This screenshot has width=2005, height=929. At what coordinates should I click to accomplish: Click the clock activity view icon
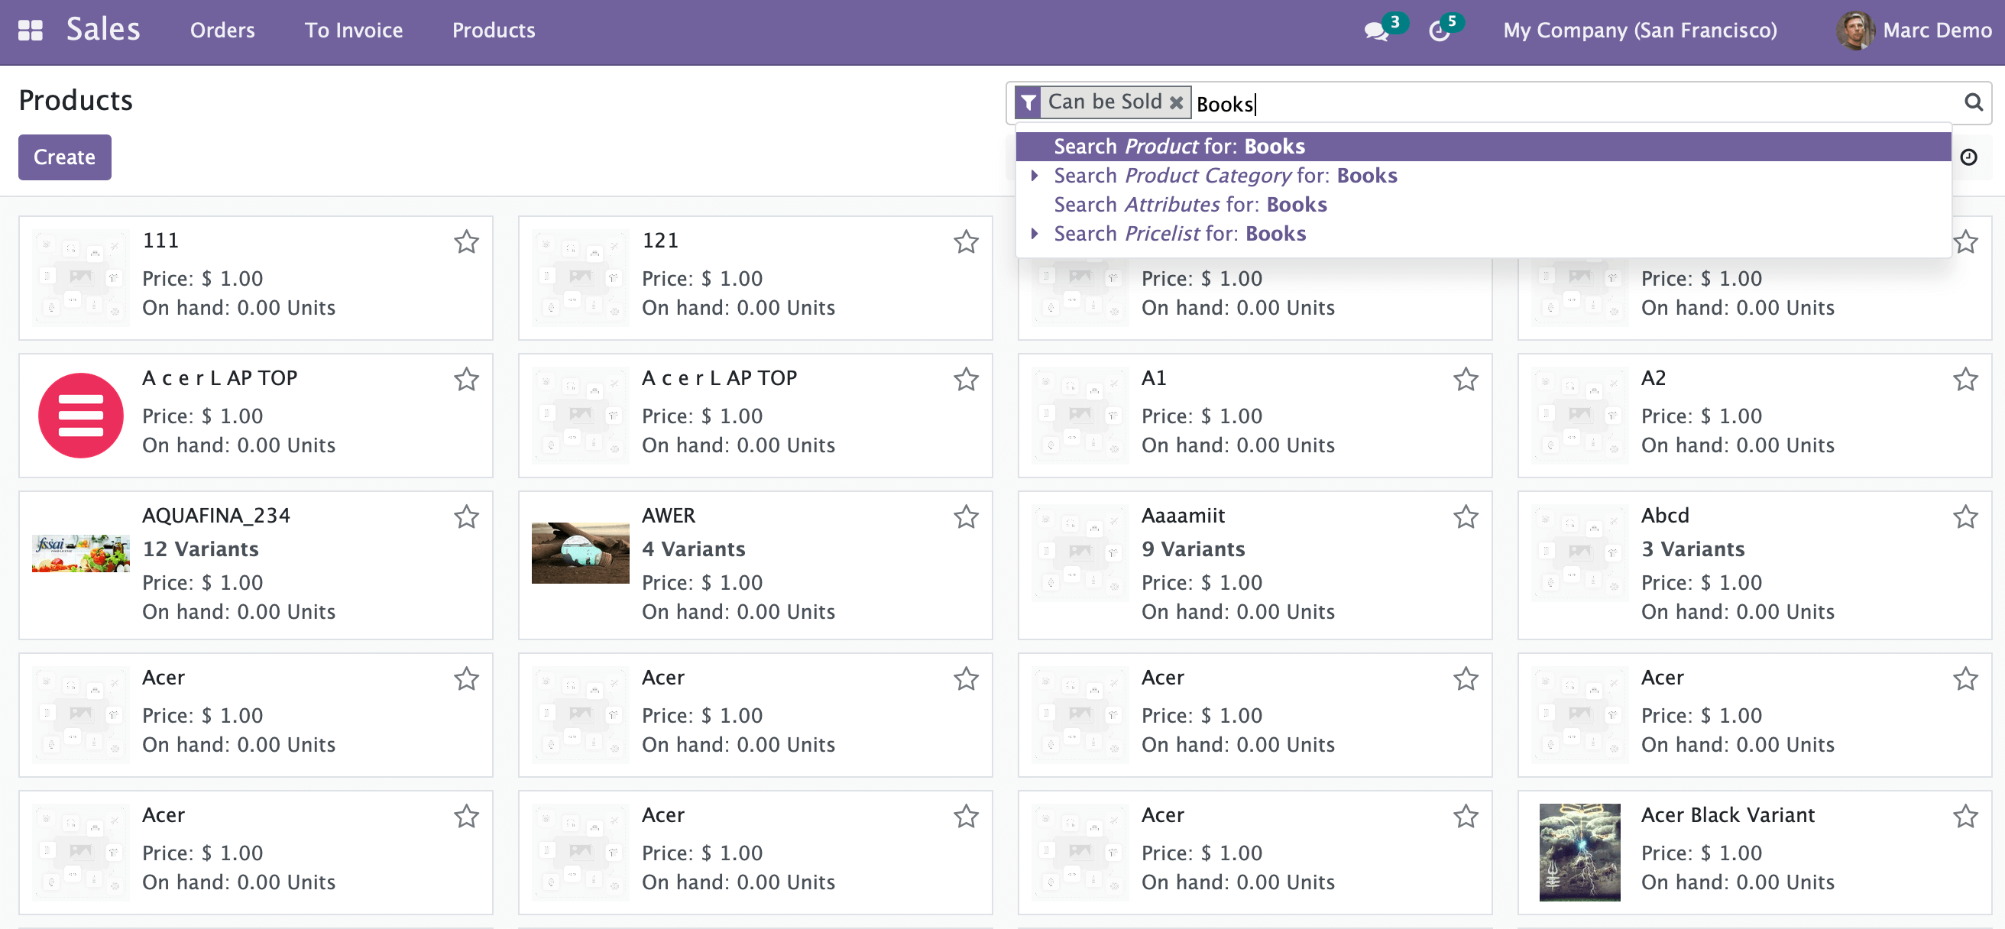[1968, 157]
